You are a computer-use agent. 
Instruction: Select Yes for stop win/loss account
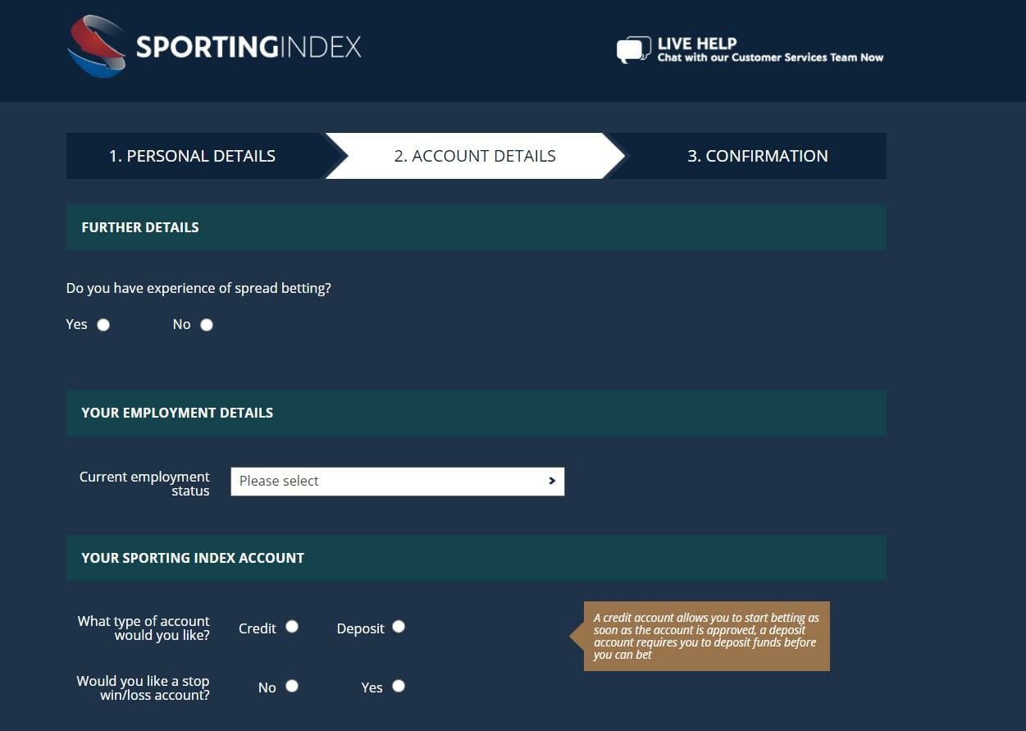click(399, 686)
